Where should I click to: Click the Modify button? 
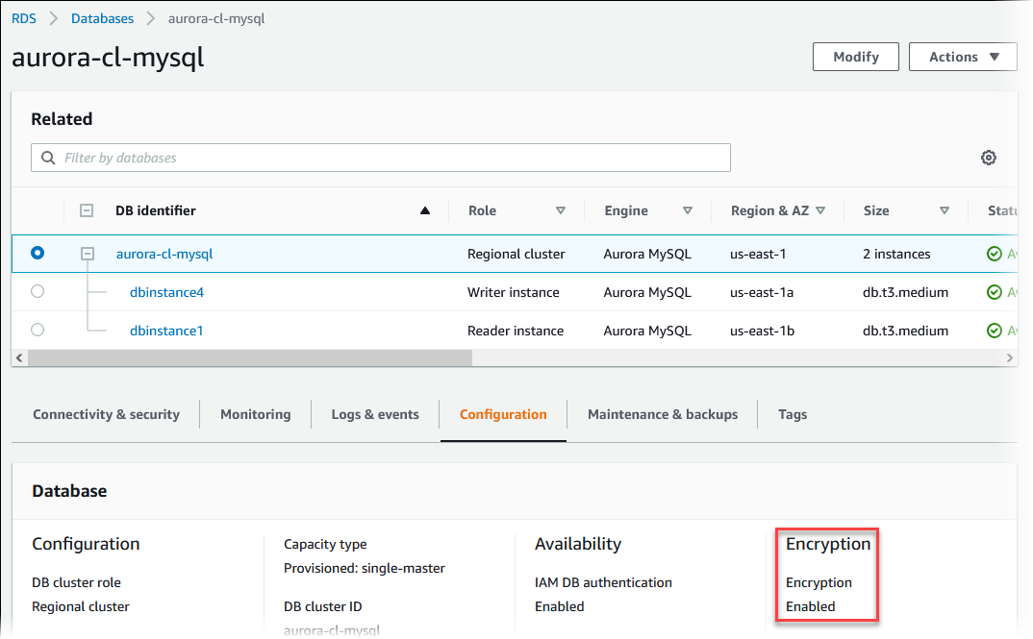coord(855,56)
